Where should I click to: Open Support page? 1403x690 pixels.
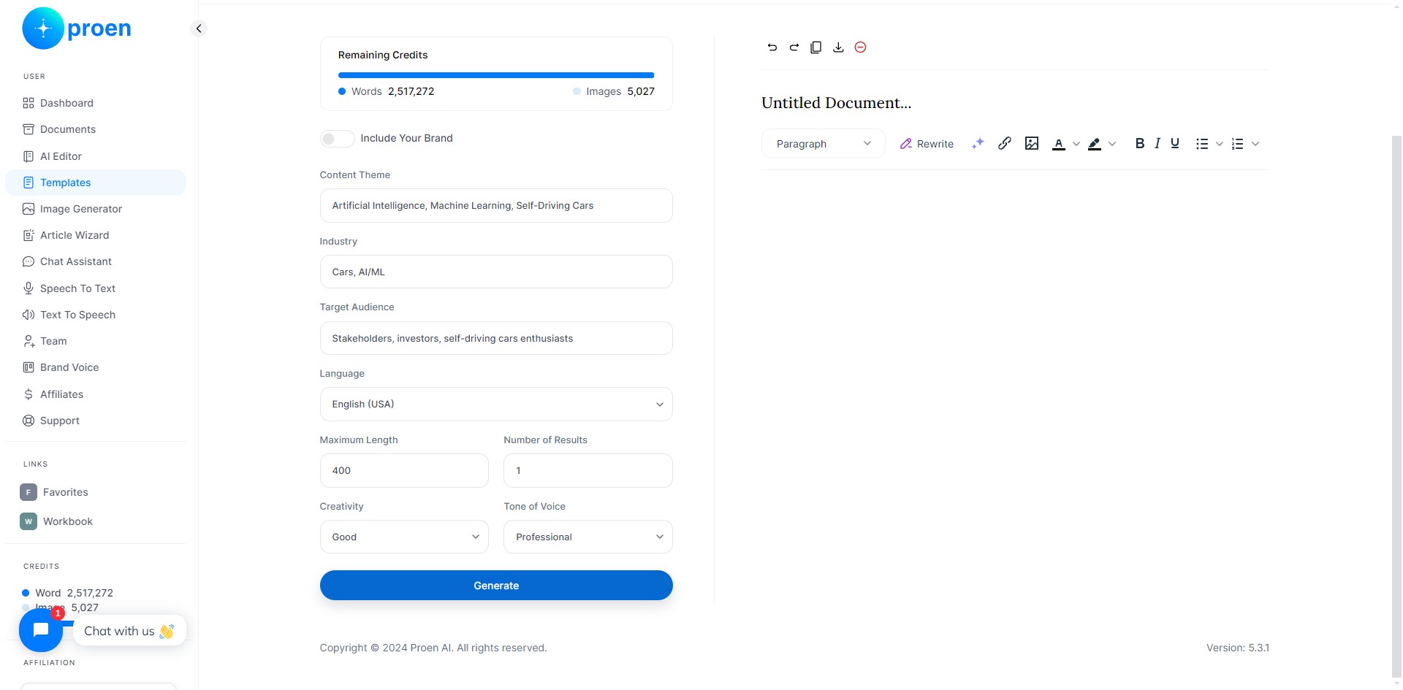coord(95,421)
